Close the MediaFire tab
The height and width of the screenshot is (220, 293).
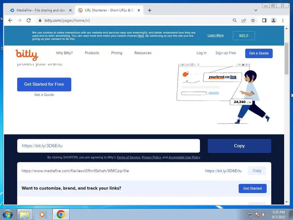point(70,10)
